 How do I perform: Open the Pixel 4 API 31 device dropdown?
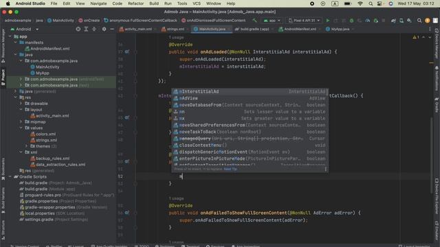coord(304,21)
